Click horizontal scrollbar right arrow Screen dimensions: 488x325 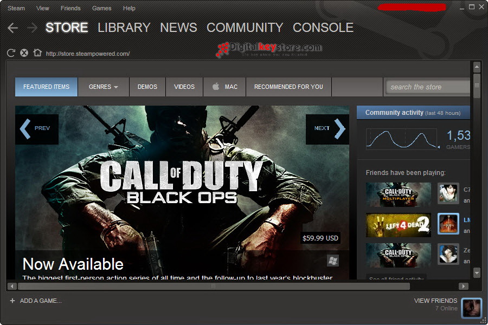(464, 286)
